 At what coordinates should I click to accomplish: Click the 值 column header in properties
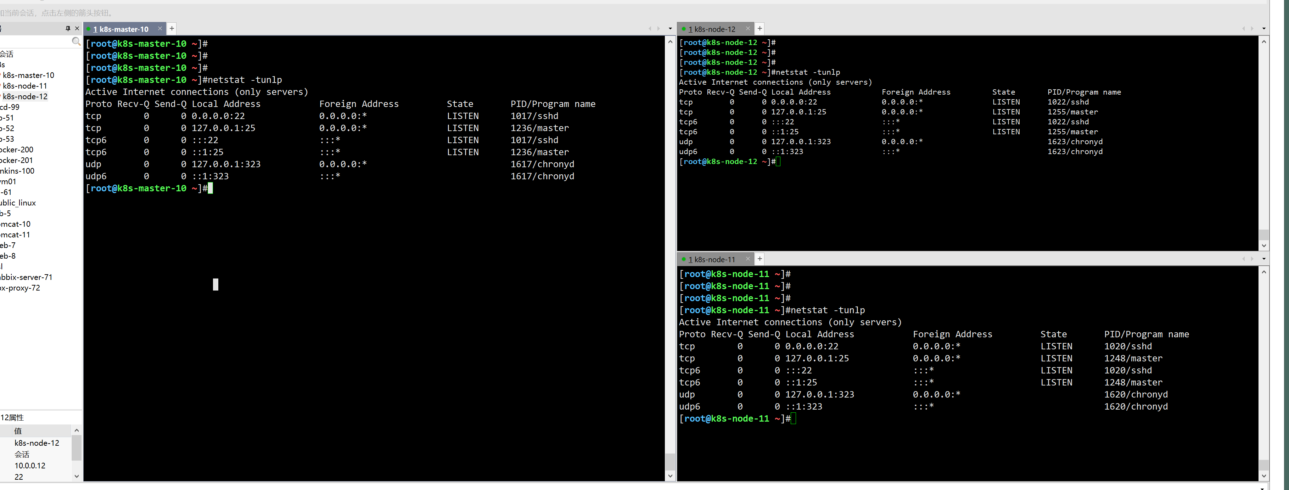pyautogui.click(x=18, y=430)
